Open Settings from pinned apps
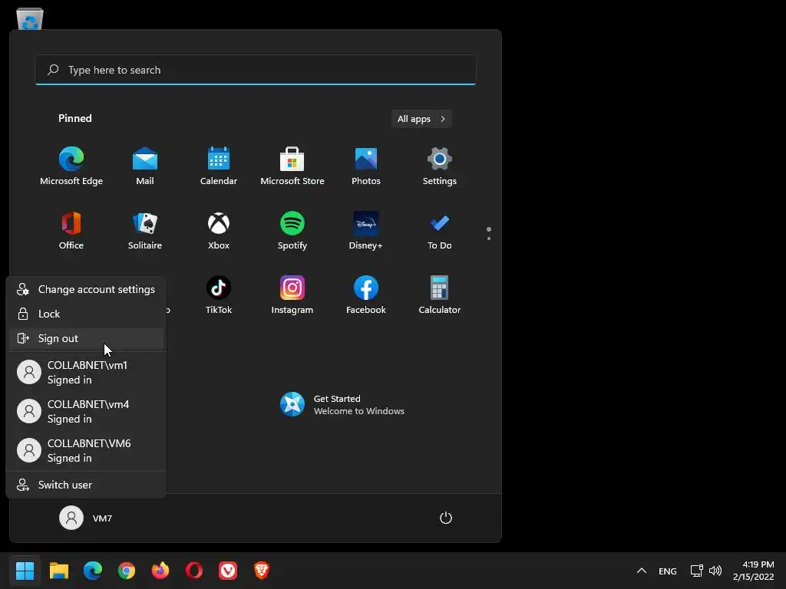786x589 pixels. [x=440, y=166]
